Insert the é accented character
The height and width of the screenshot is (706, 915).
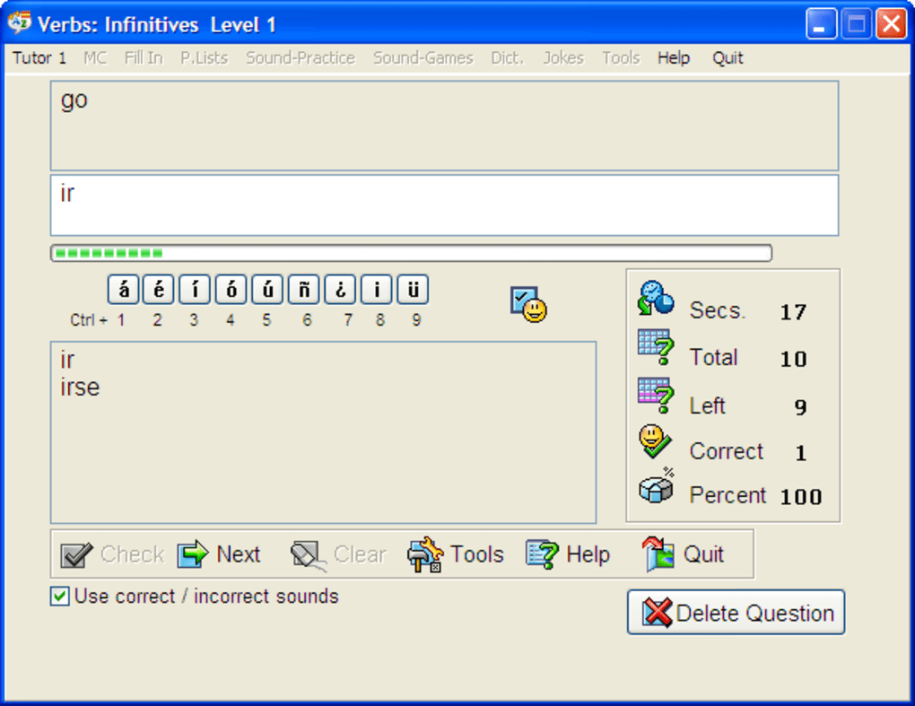click(159, 290)
